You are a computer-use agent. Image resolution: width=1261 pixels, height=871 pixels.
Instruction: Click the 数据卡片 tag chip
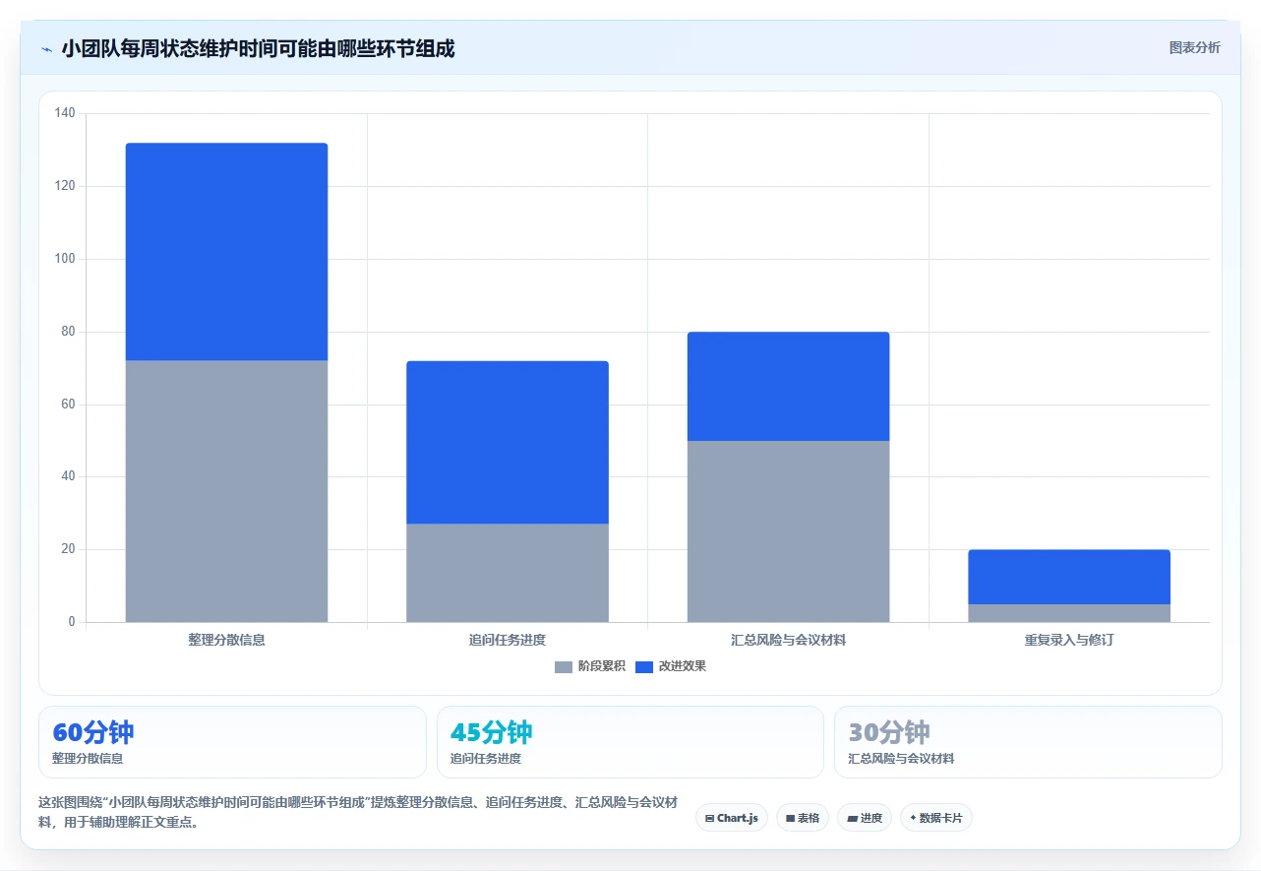pos(935,818)
